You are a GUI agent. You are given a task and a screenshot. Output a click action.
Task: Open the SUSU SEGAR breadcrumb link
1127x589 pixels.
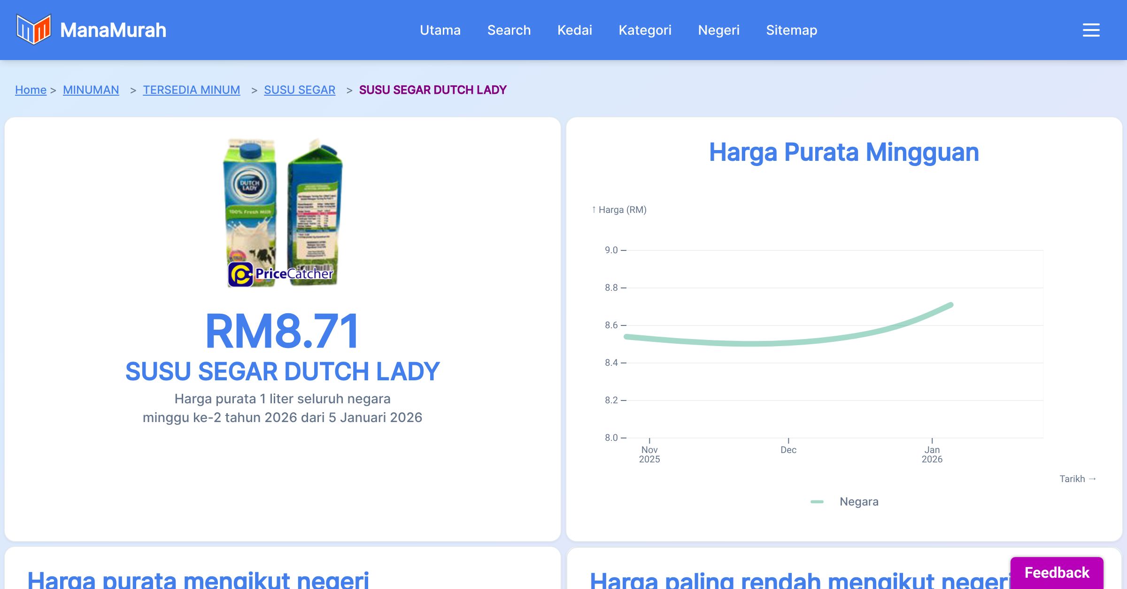[300, 90]
